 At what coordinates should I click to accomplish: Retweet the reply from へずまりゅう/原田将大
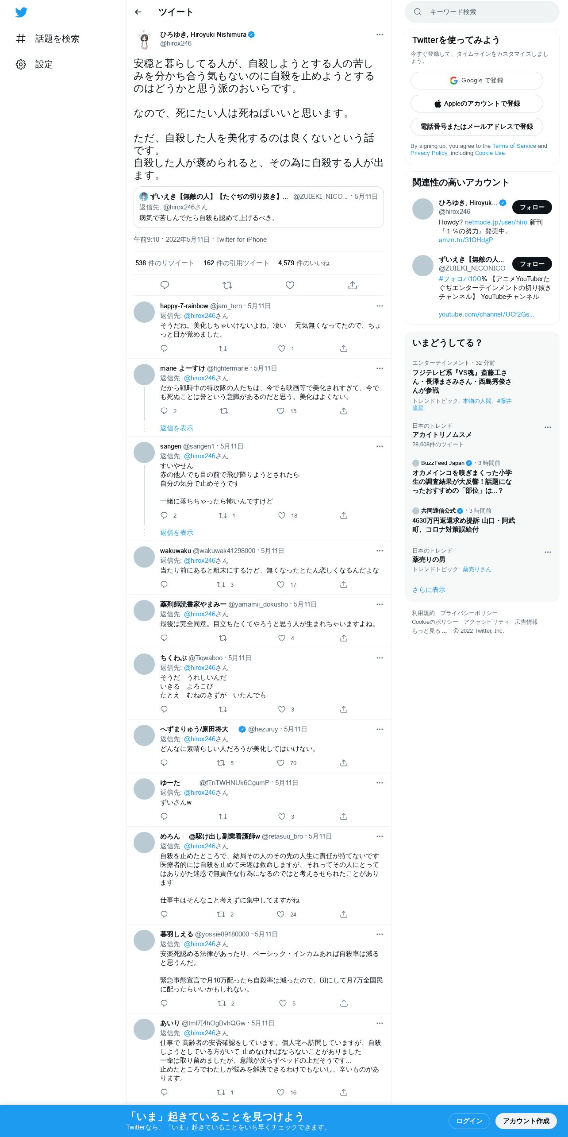[x=221, y=763]
